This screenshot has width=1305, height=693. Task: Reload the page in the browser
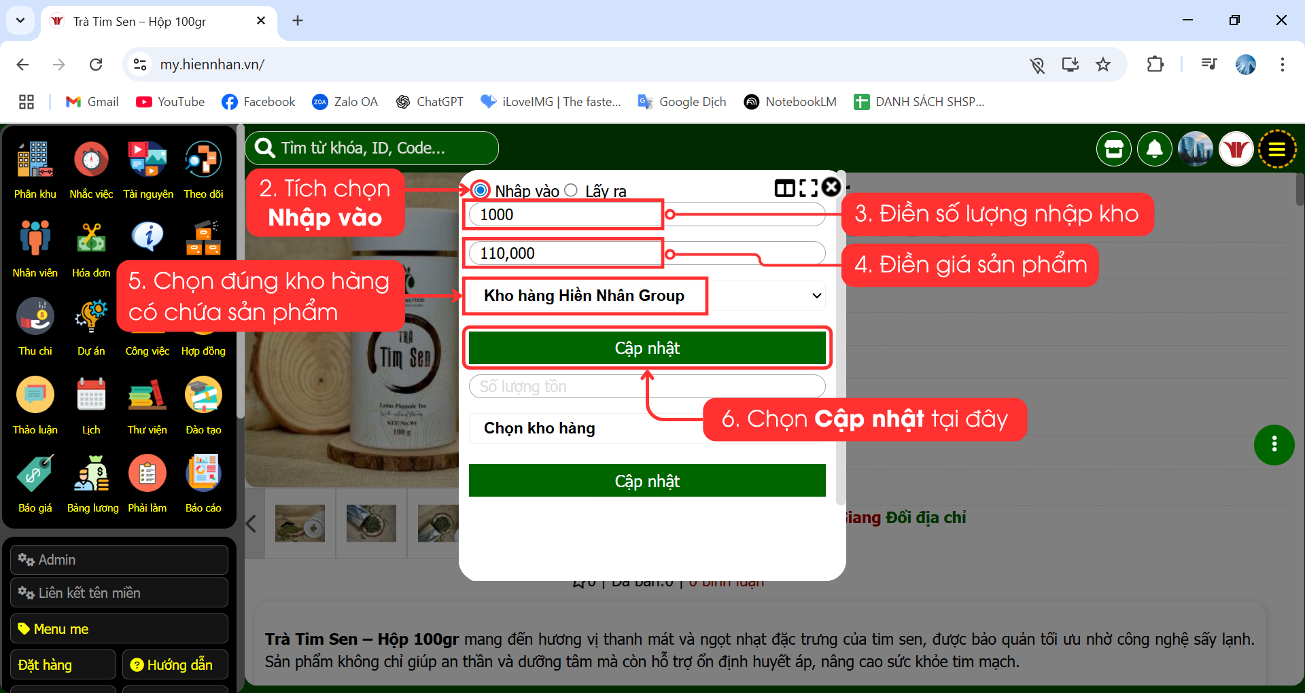tap(96, 65)
